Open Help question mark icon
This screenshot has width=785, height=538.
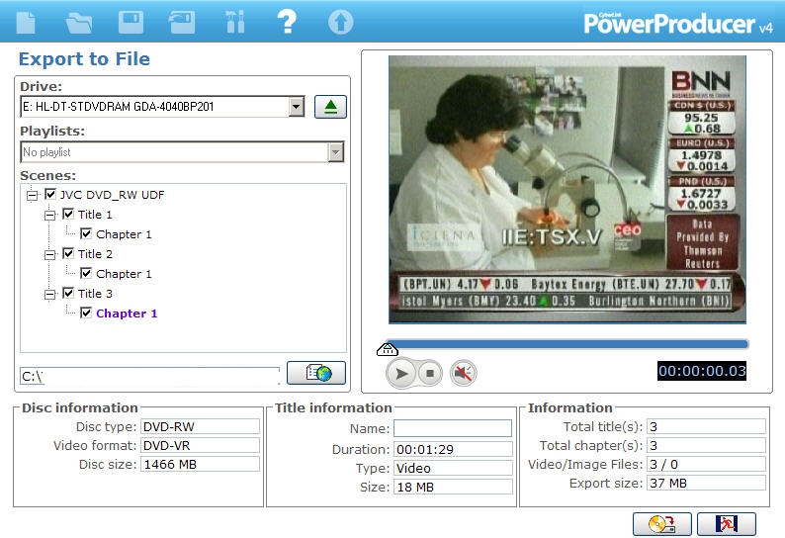(287, 22)
